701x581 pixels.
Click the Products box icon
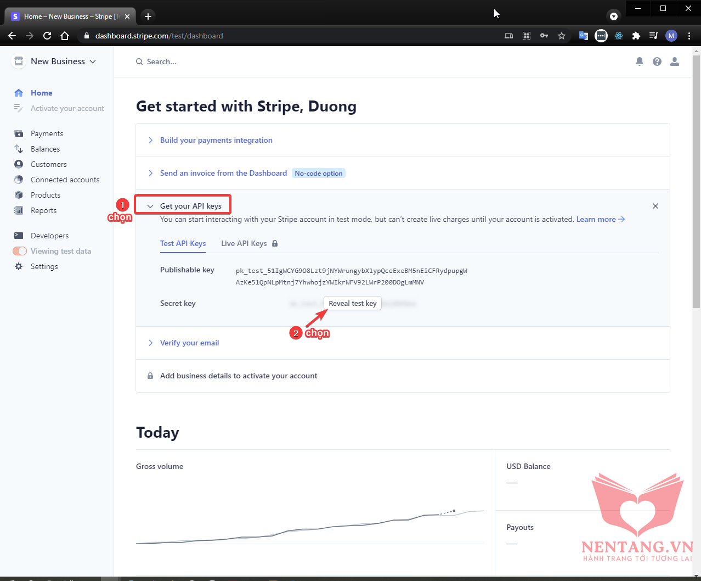(19, 195)
